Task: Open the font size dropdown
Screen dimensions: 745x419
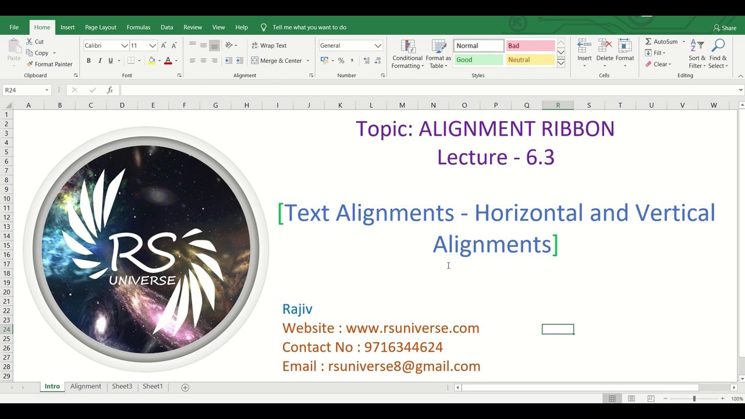Action: point(152,45)
